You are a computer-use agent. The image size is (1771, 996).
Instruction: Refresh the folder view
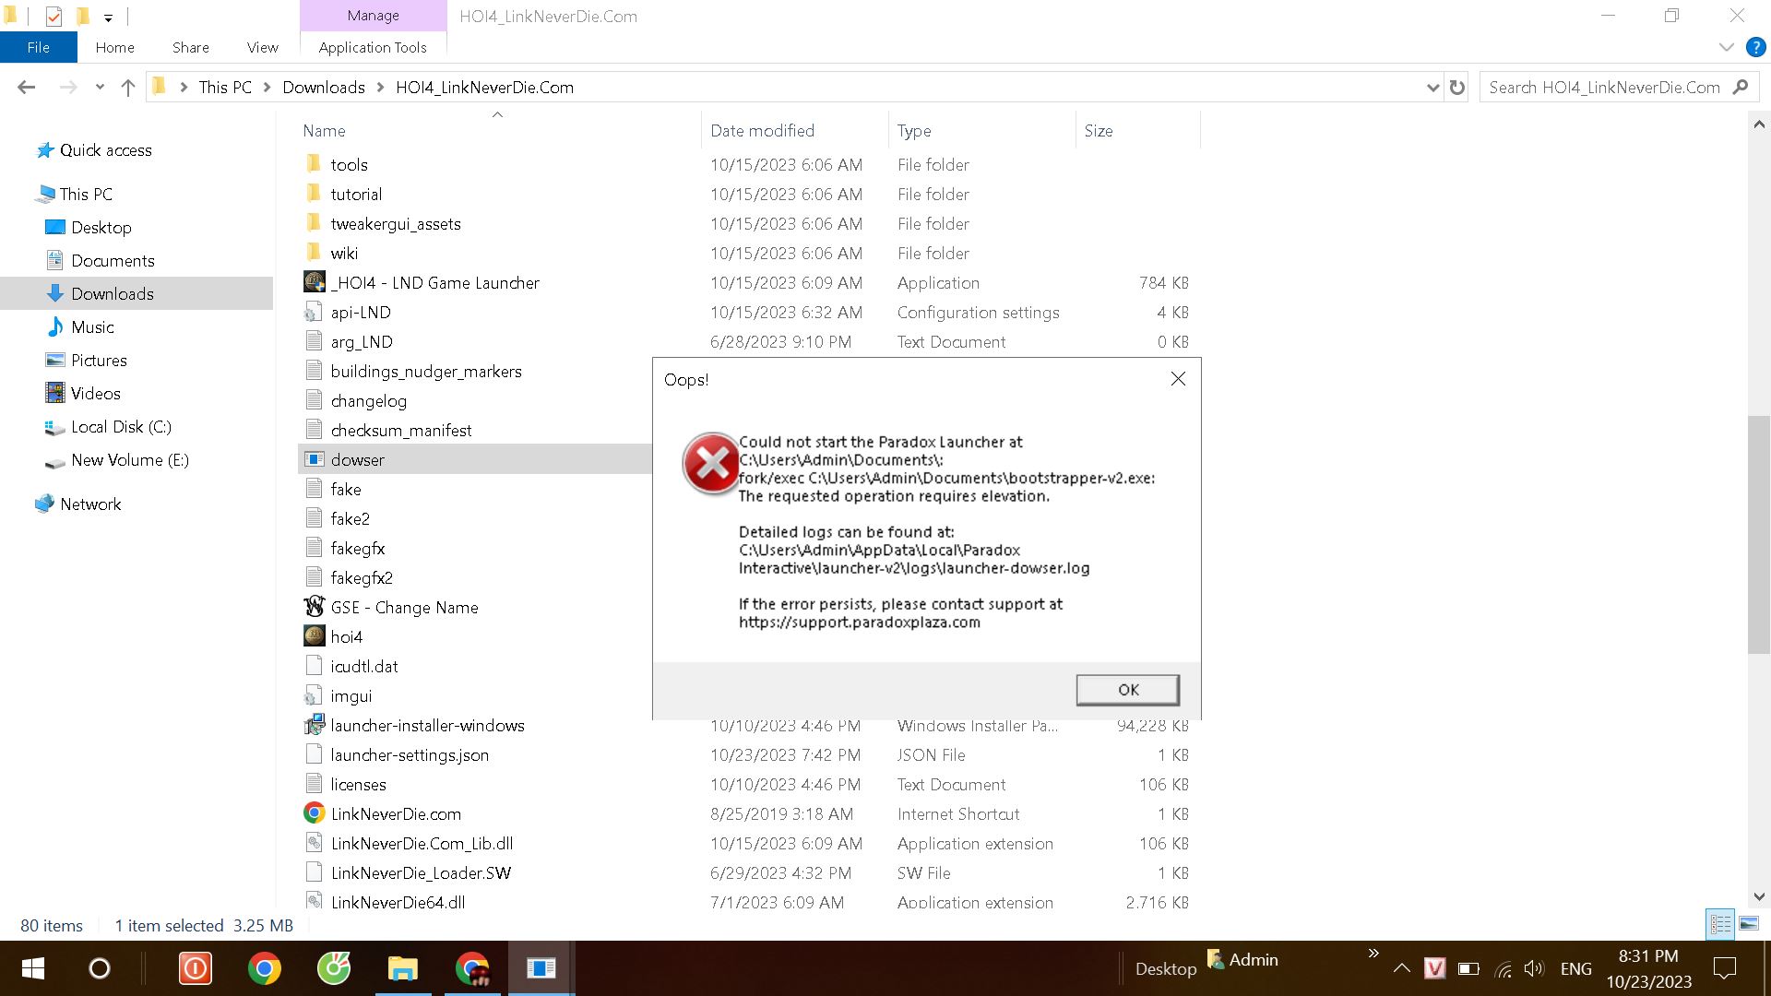point(1457,88)
